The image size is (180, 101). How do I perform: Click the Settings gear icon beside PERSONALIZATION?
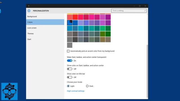[x=29, y=11]
